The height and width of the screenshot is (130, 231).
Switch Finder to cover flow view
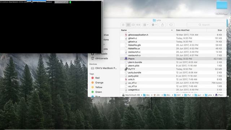pos(138,25)
